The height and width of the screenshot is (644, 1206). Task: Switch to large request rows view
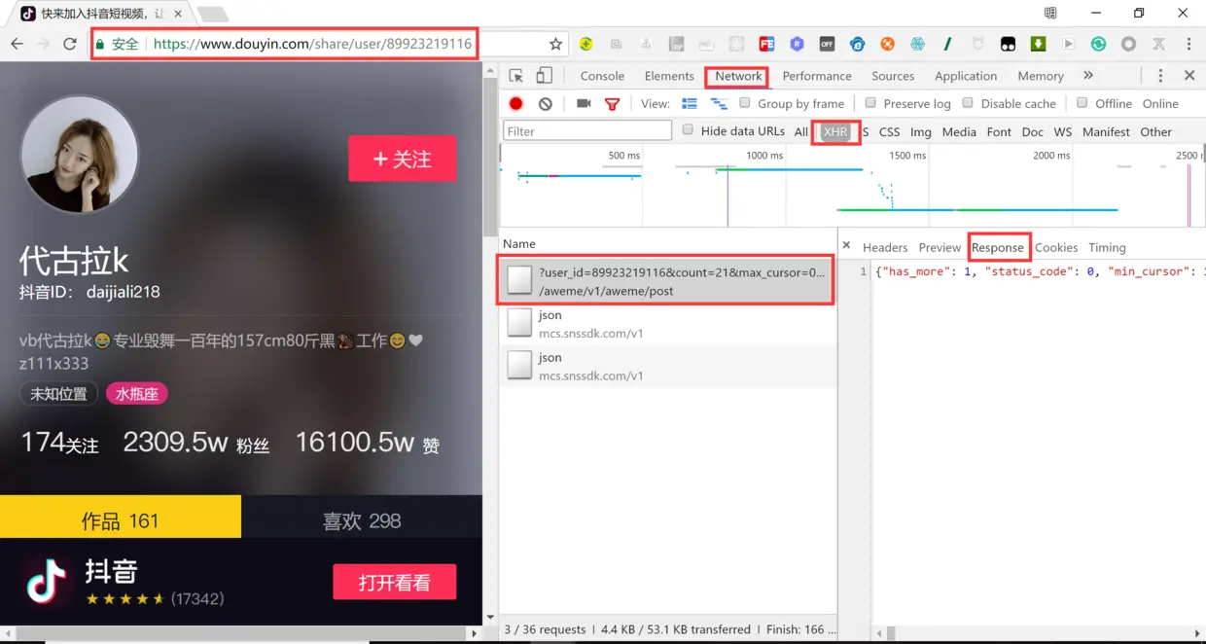click(690, 104)
